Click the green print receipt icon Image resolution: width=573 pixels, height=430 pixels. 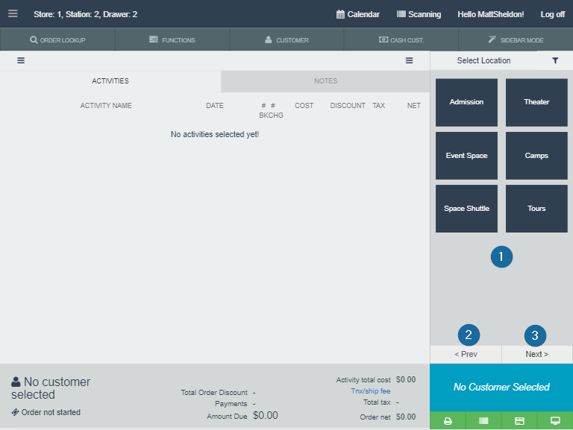pyautogui.click(x=448, y=421)
